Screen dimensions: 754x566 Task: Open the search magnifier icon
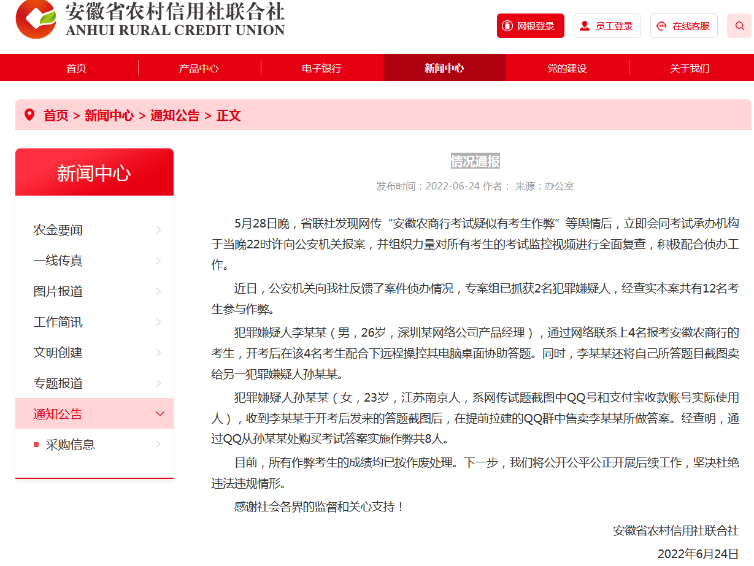pos(739,26)
